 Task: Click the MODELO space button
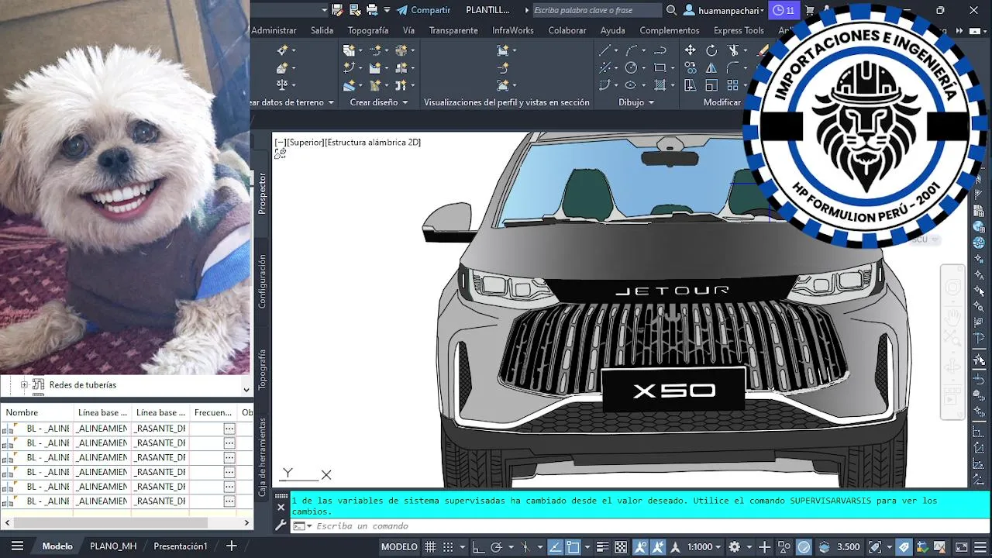coord(399,546)
